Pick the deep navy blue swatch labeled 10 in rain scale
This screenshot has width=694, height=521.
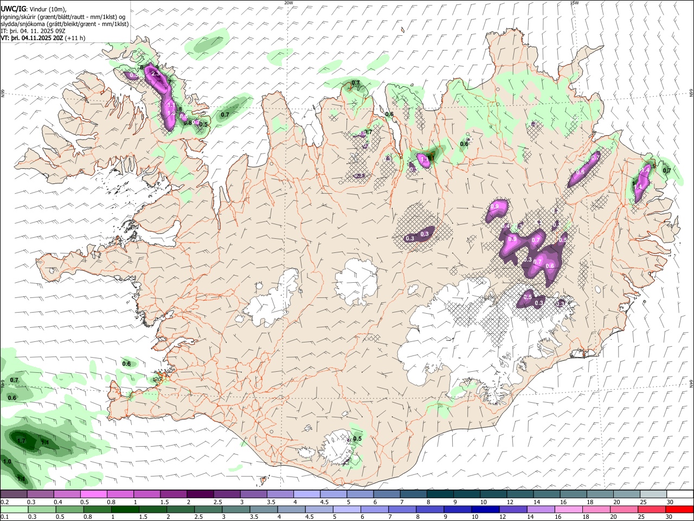(486, 509)
